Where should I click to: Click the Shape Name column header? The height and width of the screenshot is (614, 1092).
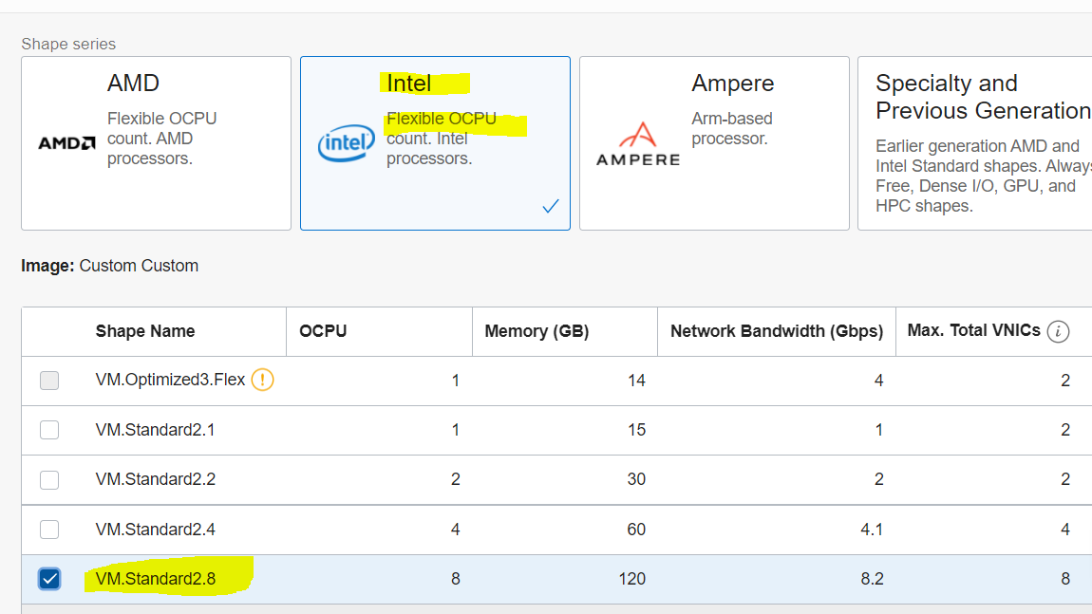tap(145, 331)
